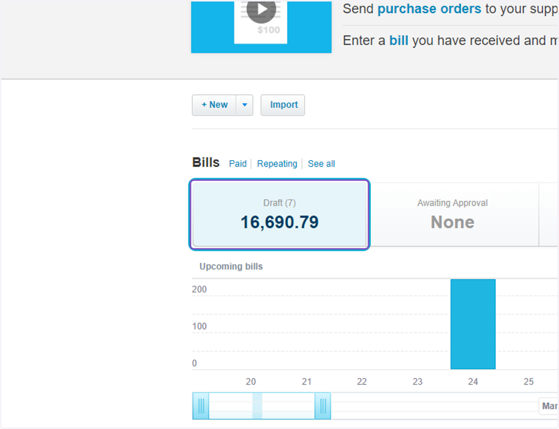
Task: Click the day 21 axis label
Action: 307,381
